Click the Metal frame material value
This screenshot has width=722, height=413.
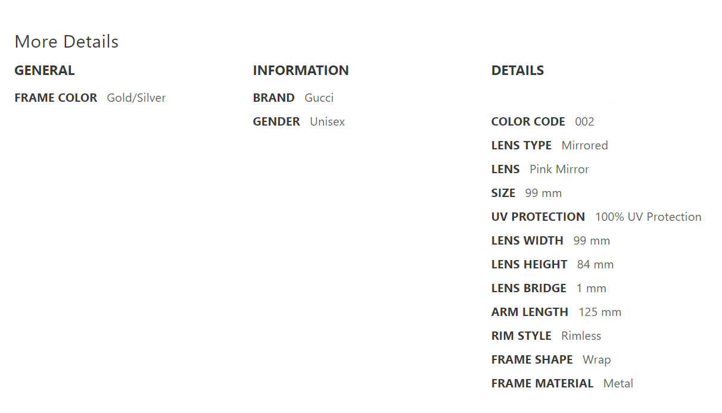click(618, 383)
